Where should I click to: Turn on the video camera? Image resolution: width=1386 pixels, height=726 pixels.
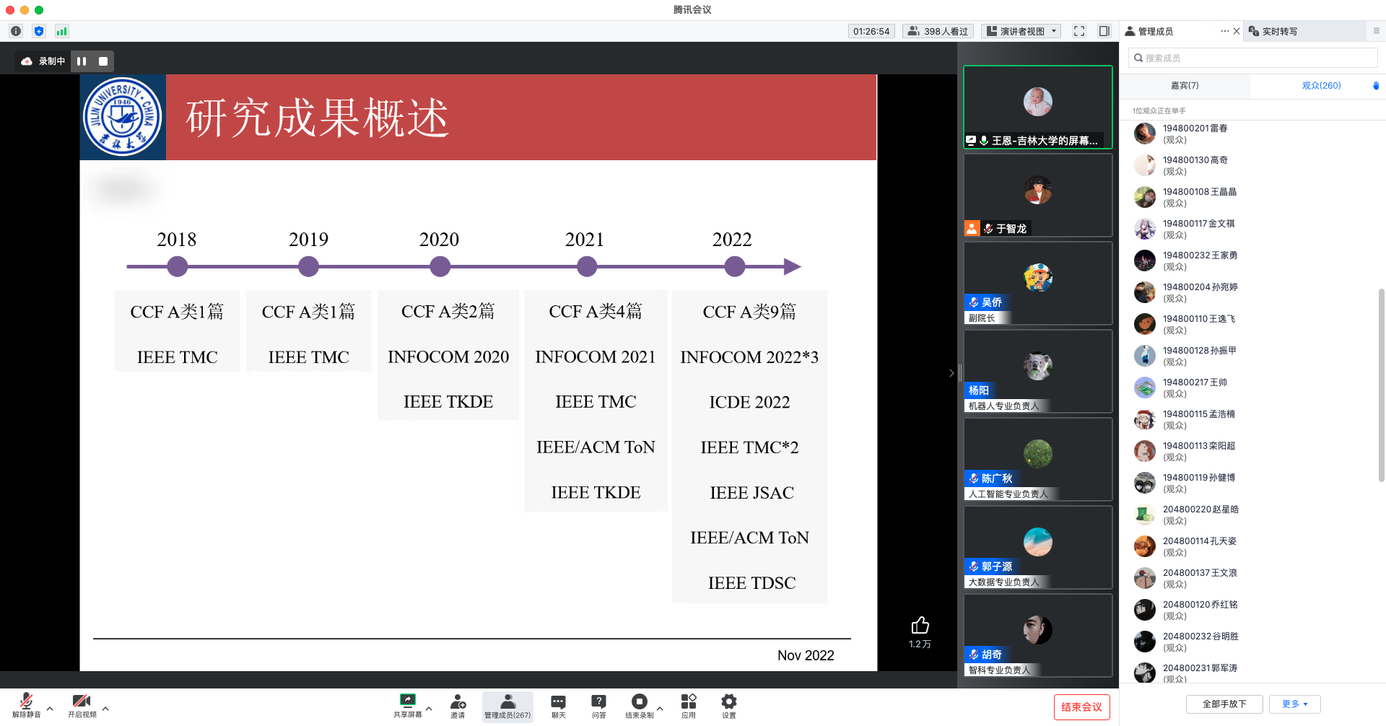[x=82, y=705]
